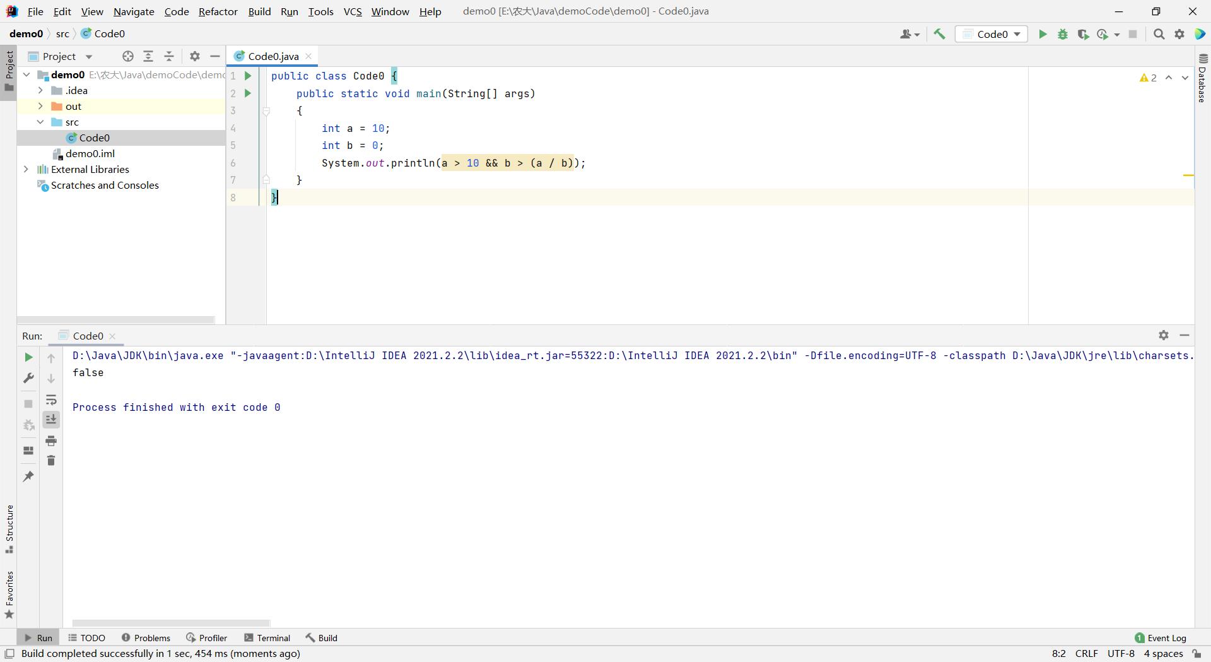The image size is (1211, 662).
Task: Run Code0 with the green toolbar arrow
Action: coord(1043,34)
